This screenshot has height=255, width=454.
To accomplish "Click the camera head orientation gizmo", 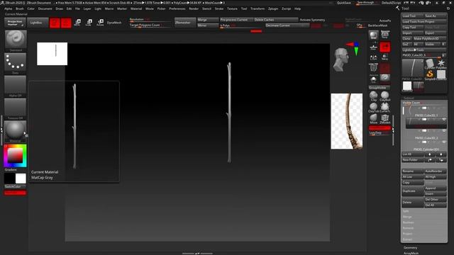I will click(x=340, y=59).
